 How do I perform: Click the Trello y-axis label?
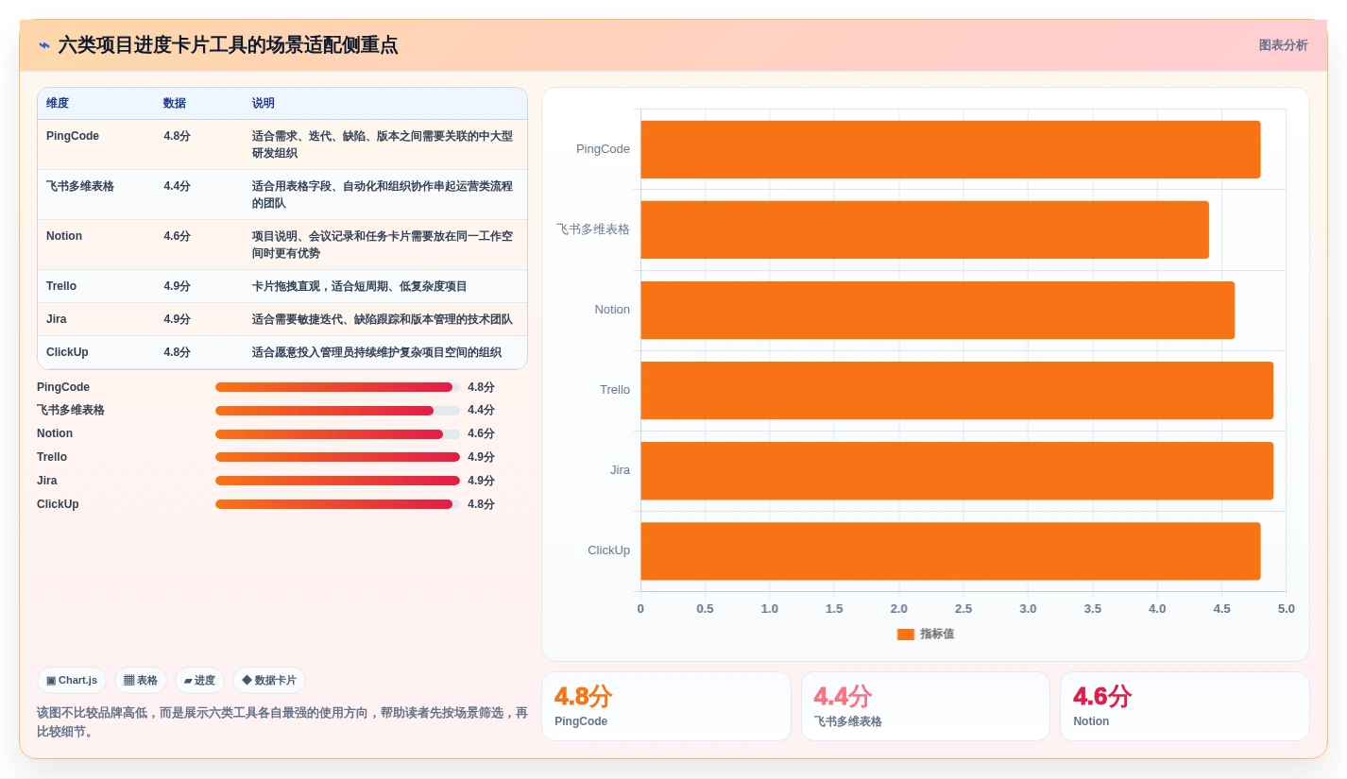click(x=615, y=390)
